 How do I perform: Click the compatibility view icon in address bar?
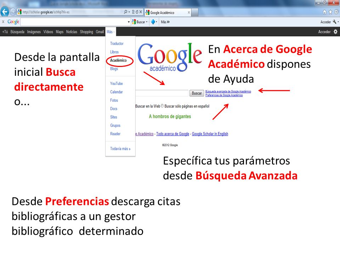pos(133,12)
